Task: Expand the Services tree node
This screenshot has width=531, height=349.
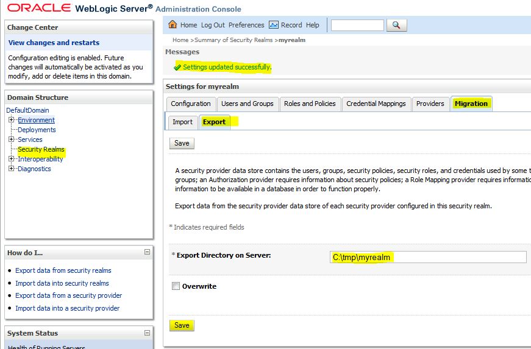Action: point(11,139)
